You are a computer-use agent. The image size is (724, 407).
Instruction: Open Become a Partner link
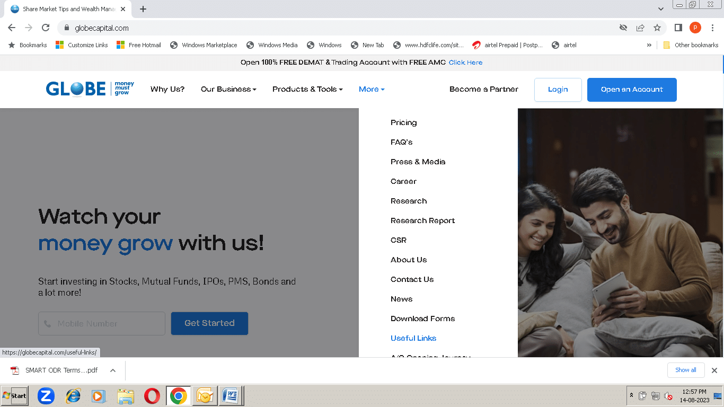pos(484,89)
